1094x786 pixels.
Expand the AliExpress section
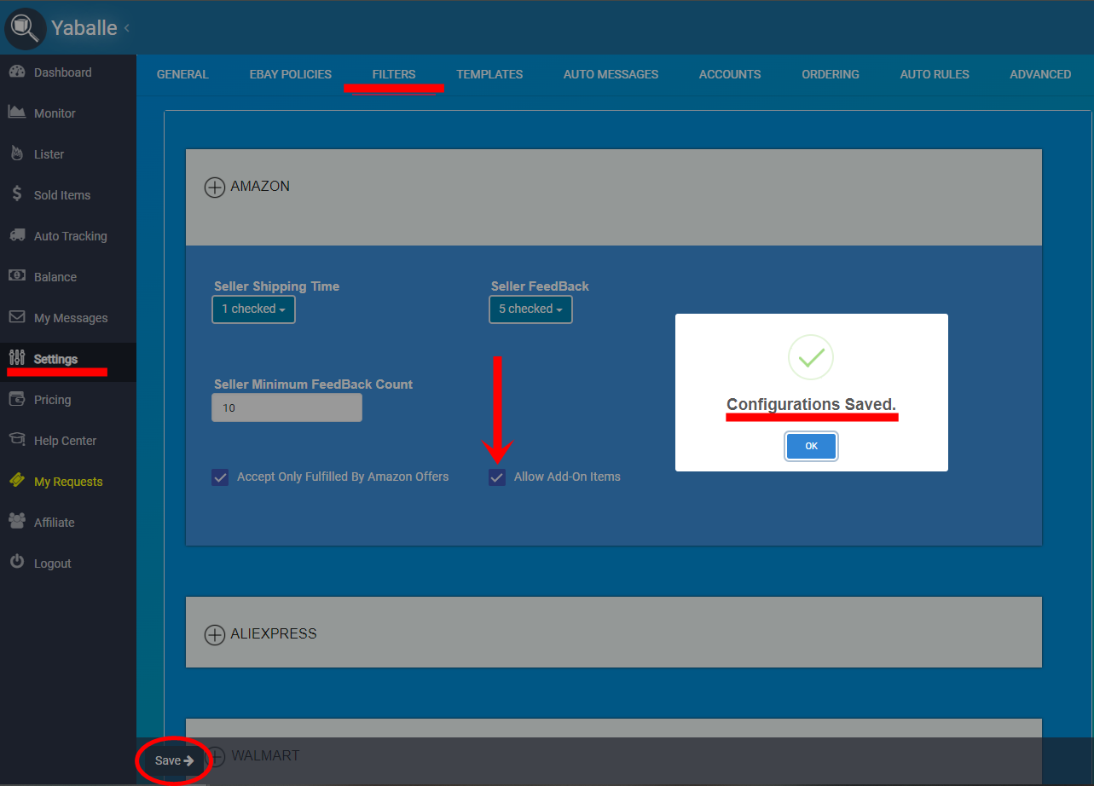point(215,635)
